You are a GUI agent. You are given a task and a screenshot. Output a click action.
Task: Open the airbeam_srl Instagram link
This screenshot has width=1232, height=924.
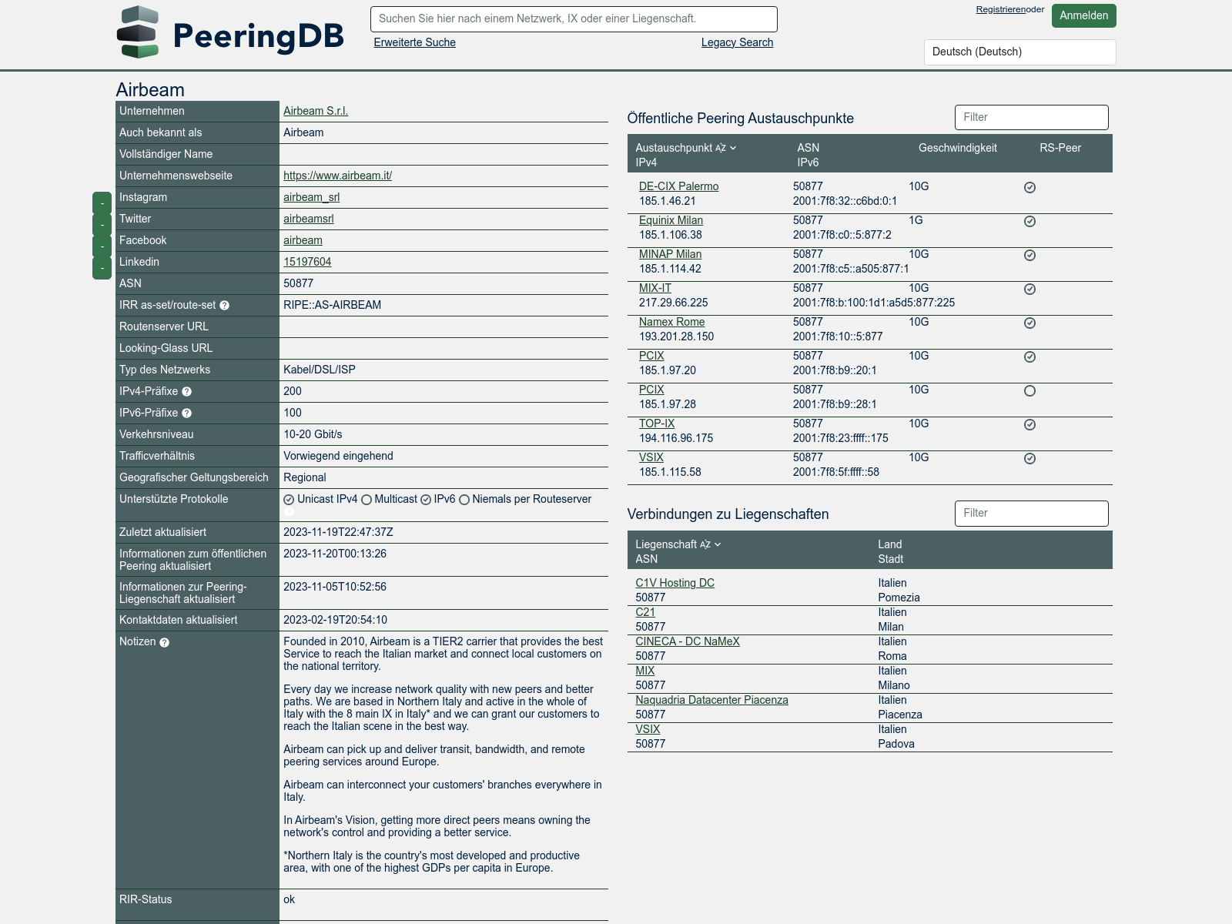pyautogui.click(x=311, y=197)
